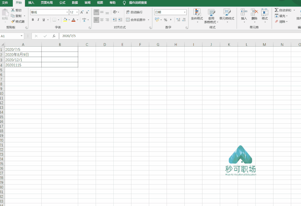Click the Cut (剪切) scissors icon
This screenshot has width=301, height=206.
(13, 10)
